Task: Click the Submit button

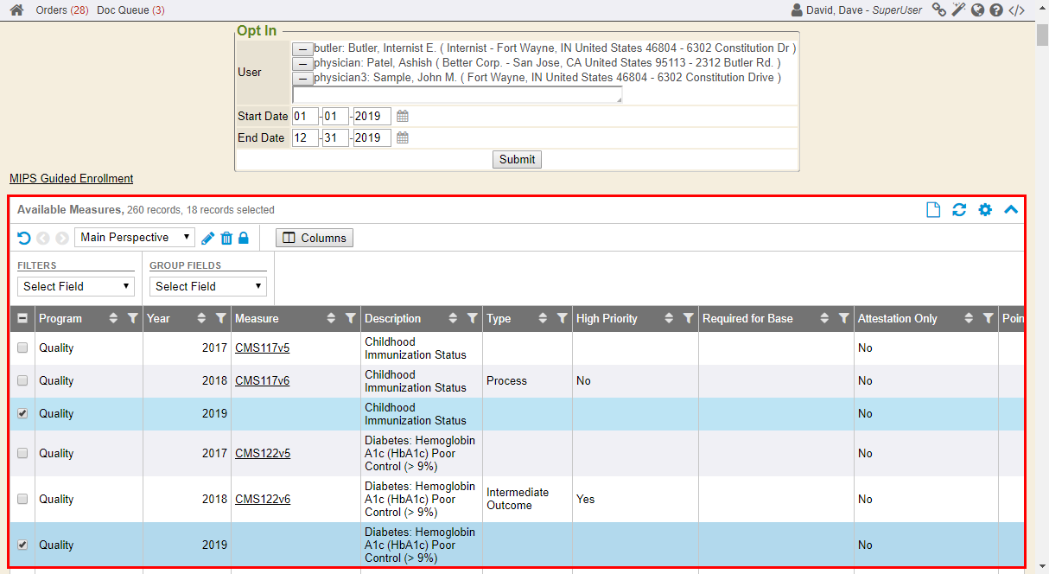Action: pos(517,159)
